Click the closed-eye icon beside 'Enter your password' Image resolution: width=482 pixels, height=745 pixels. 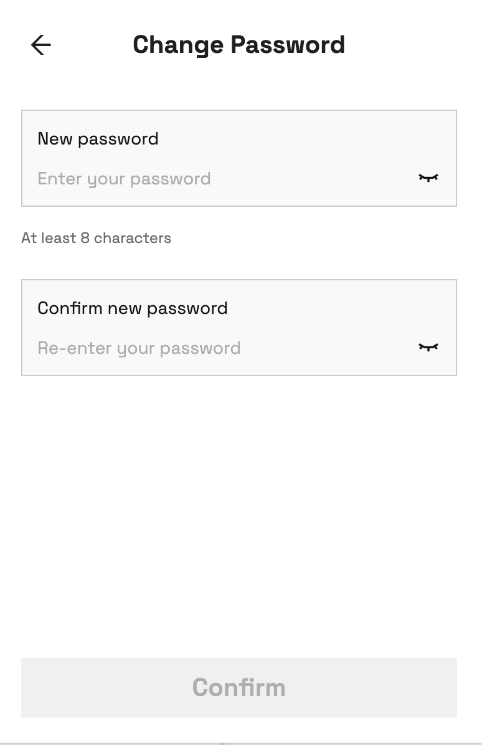(x=428, y=178)
